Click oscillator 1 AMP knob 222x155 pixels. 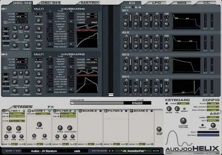[x=15, y=28]
